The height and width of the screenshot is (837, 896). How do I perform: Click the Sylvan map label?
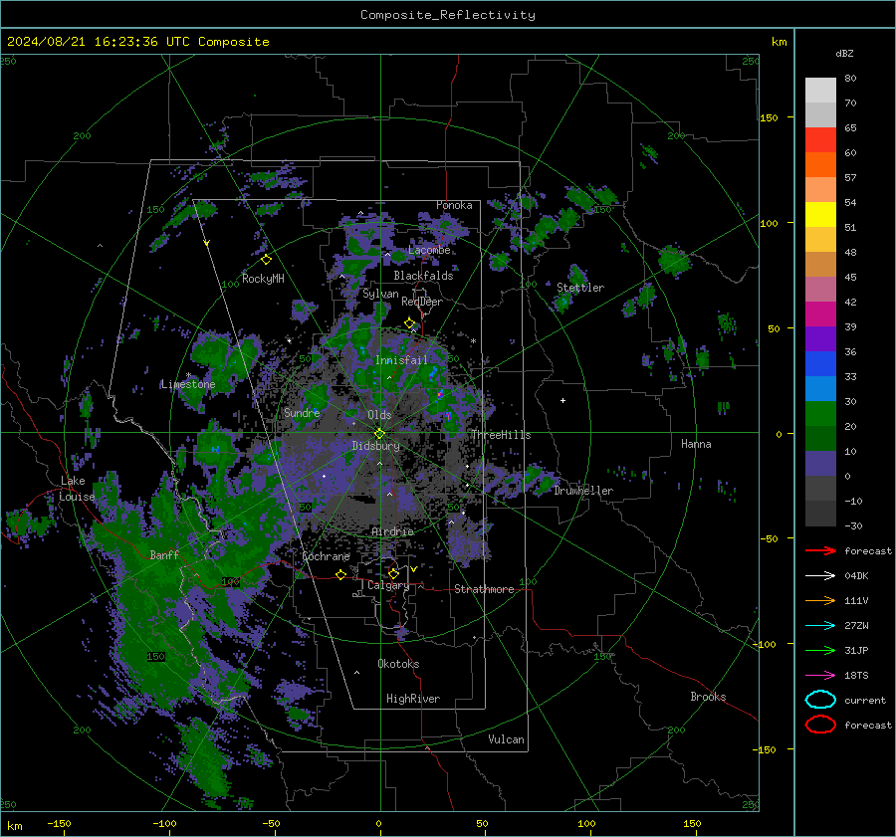coord(380,294)
